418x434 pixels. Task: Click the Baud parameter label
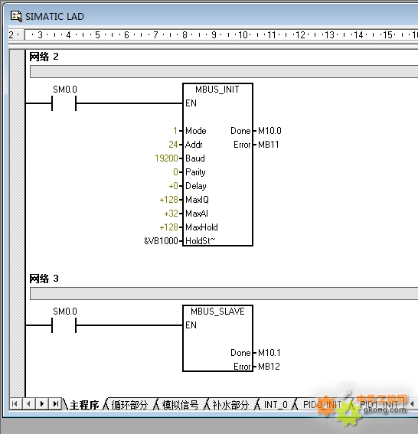[x=195, y=158]
